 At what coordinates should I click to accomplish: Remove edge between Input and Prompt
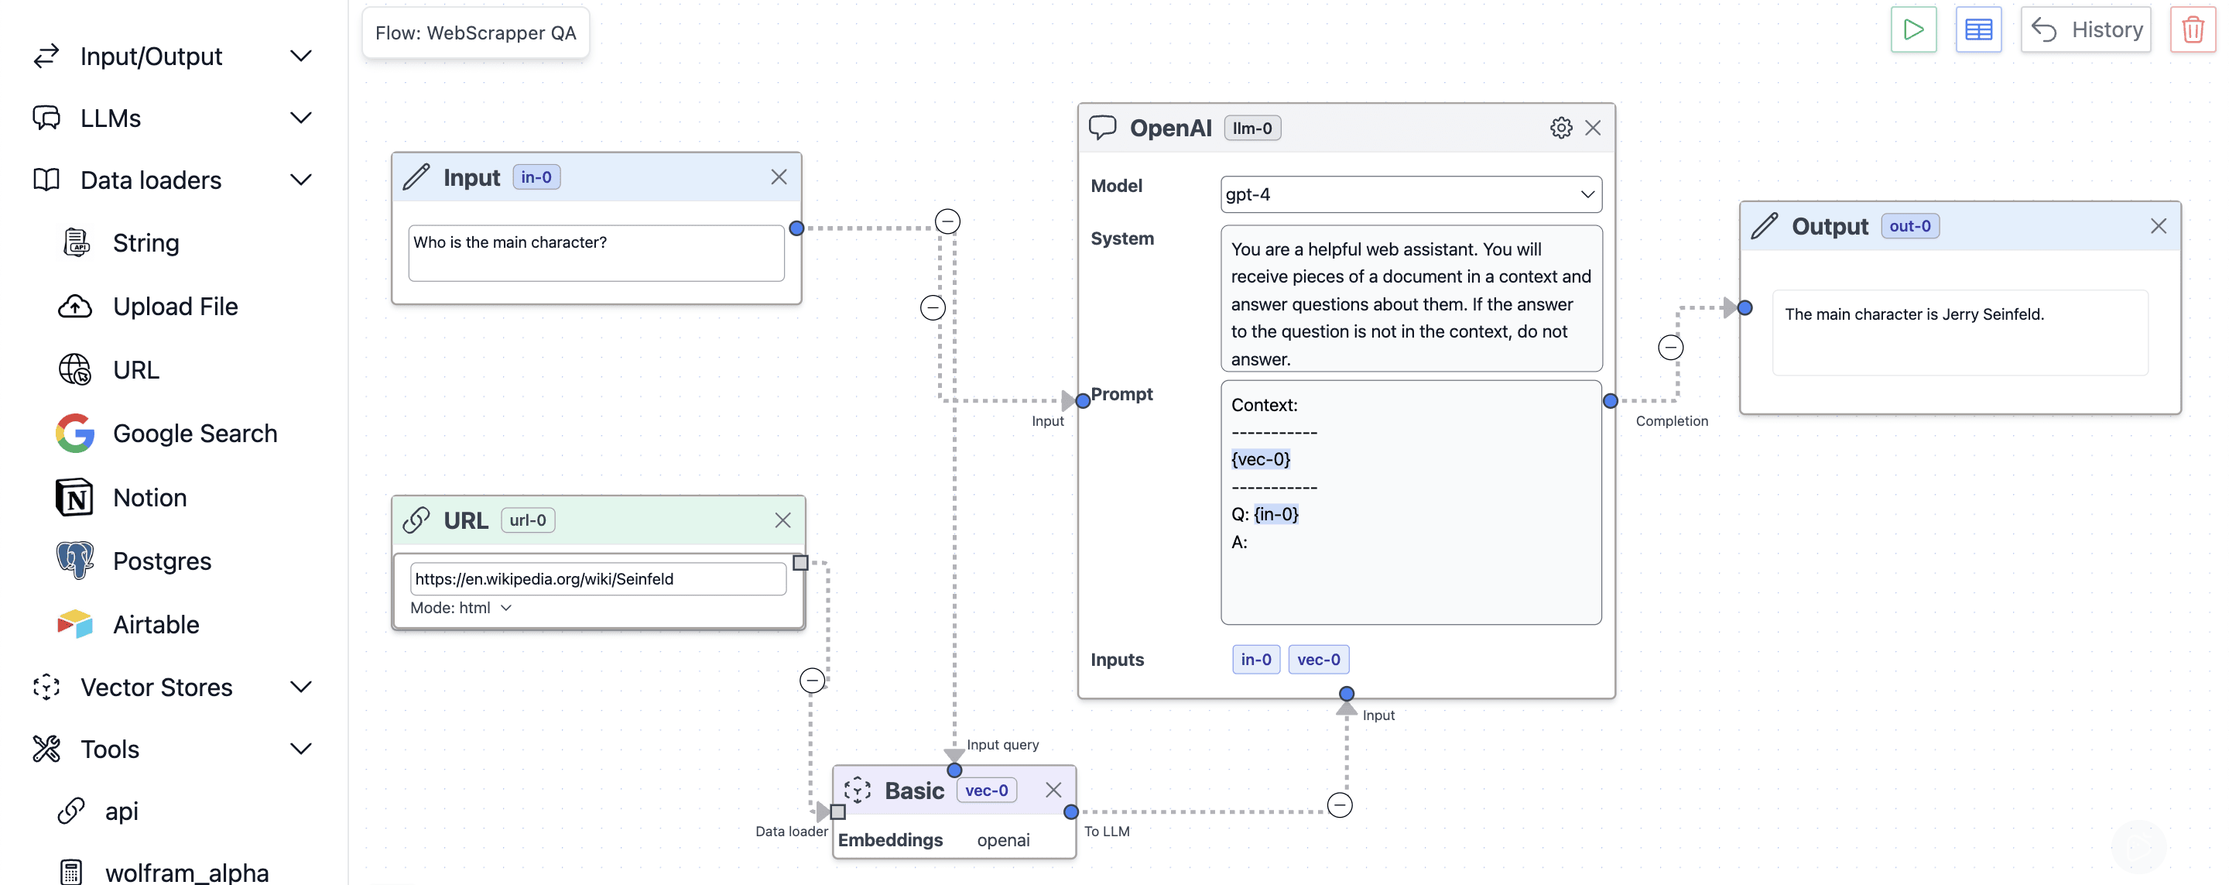[932, 307]
